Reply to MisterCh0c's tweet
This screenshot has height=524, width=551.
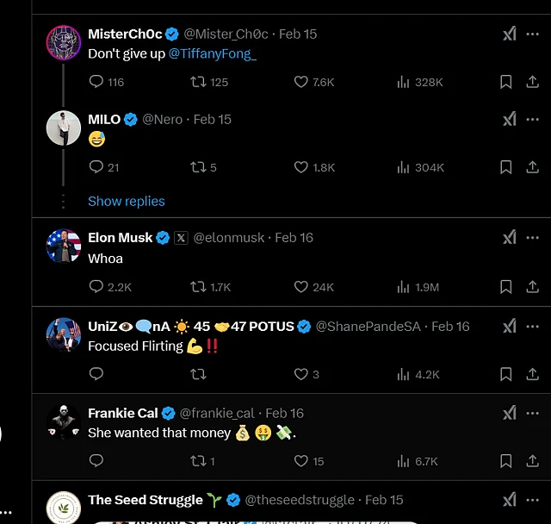[x=96, y=82]
